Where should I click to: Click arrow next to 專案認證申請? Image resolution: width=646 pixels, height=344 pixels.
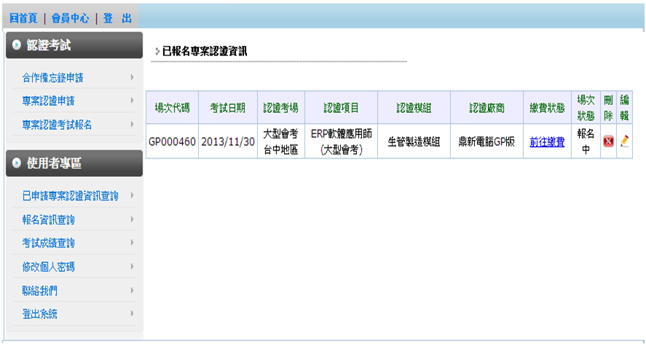[x=132, y=101]
